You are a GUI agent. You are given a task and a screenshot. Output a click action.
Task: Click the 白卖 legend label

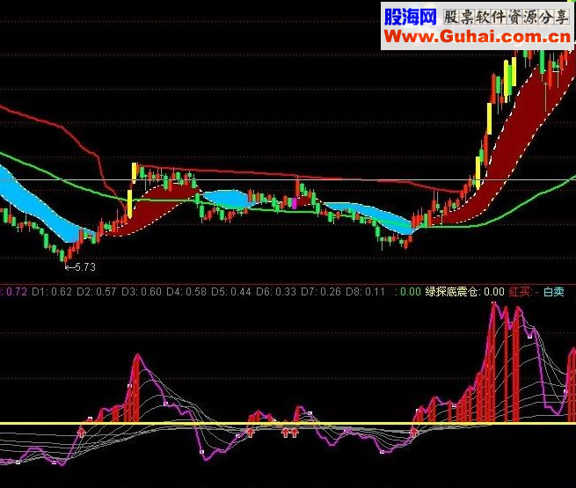(x=554, y=292)
